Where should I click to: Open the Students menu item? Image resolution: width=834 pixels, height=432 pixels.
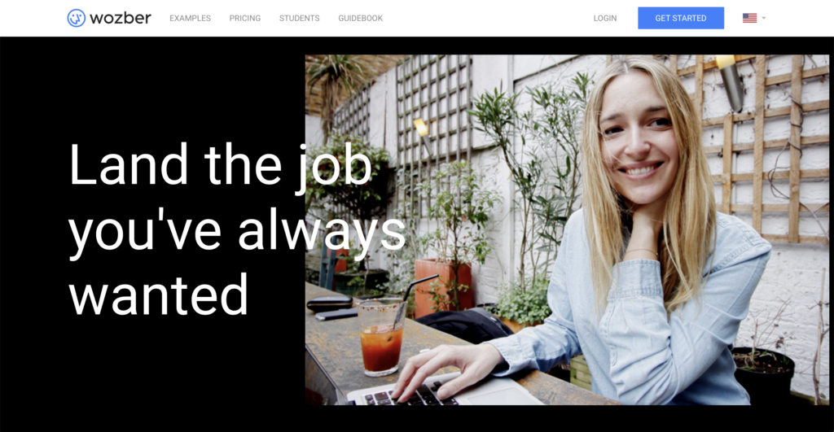(300, 18)
